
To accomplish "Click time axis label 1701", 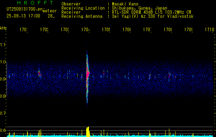I will point(24,30).
